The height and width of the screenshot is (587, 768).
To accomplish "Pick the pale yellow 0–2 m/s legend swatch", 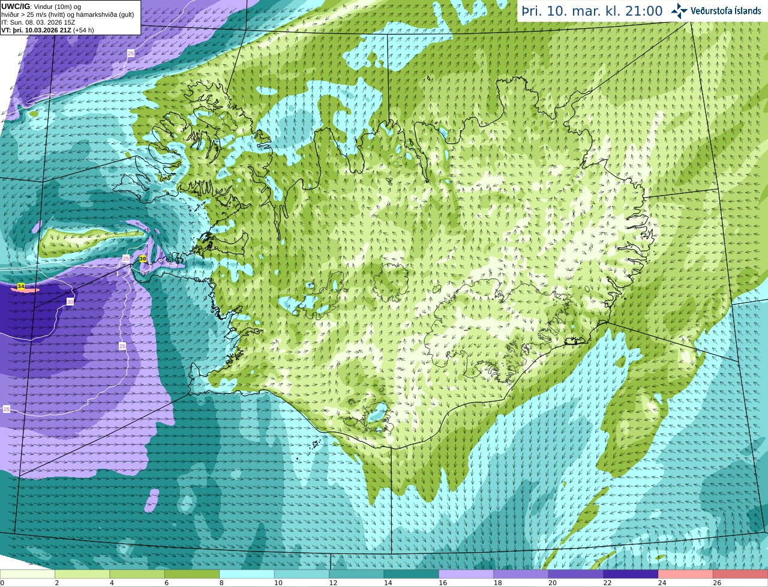I will click(28, 574).
